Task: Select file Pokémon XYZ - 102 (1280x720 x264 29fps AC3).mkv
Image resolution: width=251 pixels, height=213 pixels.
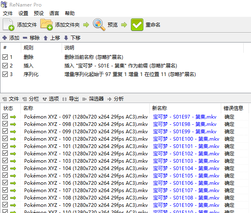Action: [86, 154]
